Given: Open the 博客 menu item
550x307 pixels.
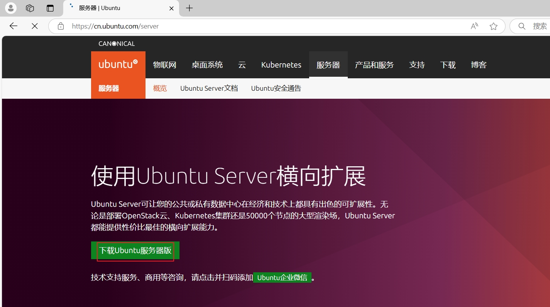Looking at the screenshot, I should tap(479, 65).
